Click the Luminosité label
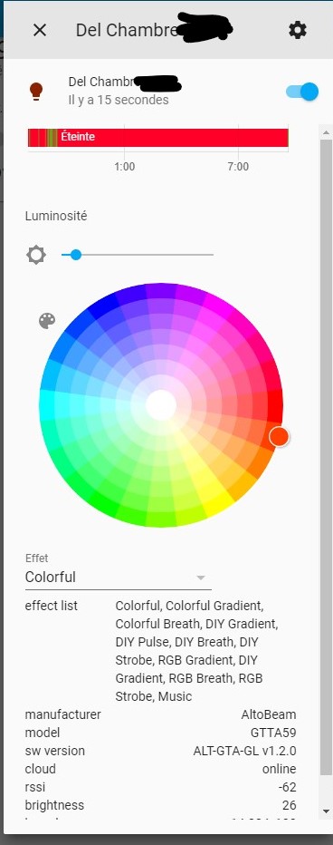The height and width of the screenshot is (845, 333). click(56, 216)
